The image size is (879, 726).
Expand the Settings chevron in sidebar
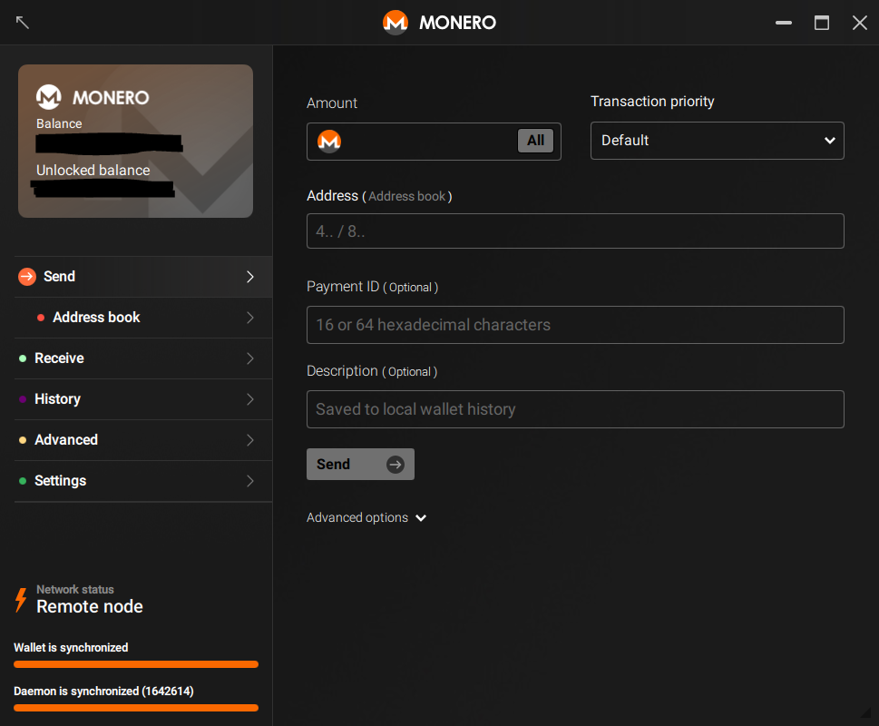(x=250, y=481)
